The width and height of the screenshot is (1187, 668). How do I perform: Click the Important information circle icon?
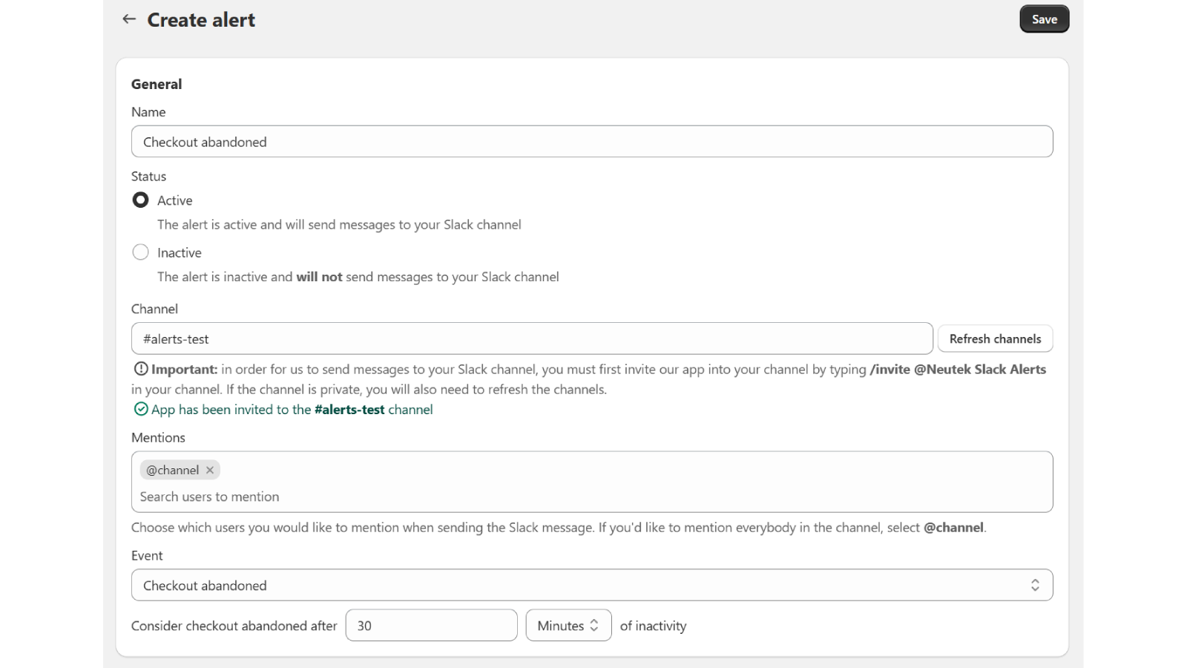pos(139,369)
